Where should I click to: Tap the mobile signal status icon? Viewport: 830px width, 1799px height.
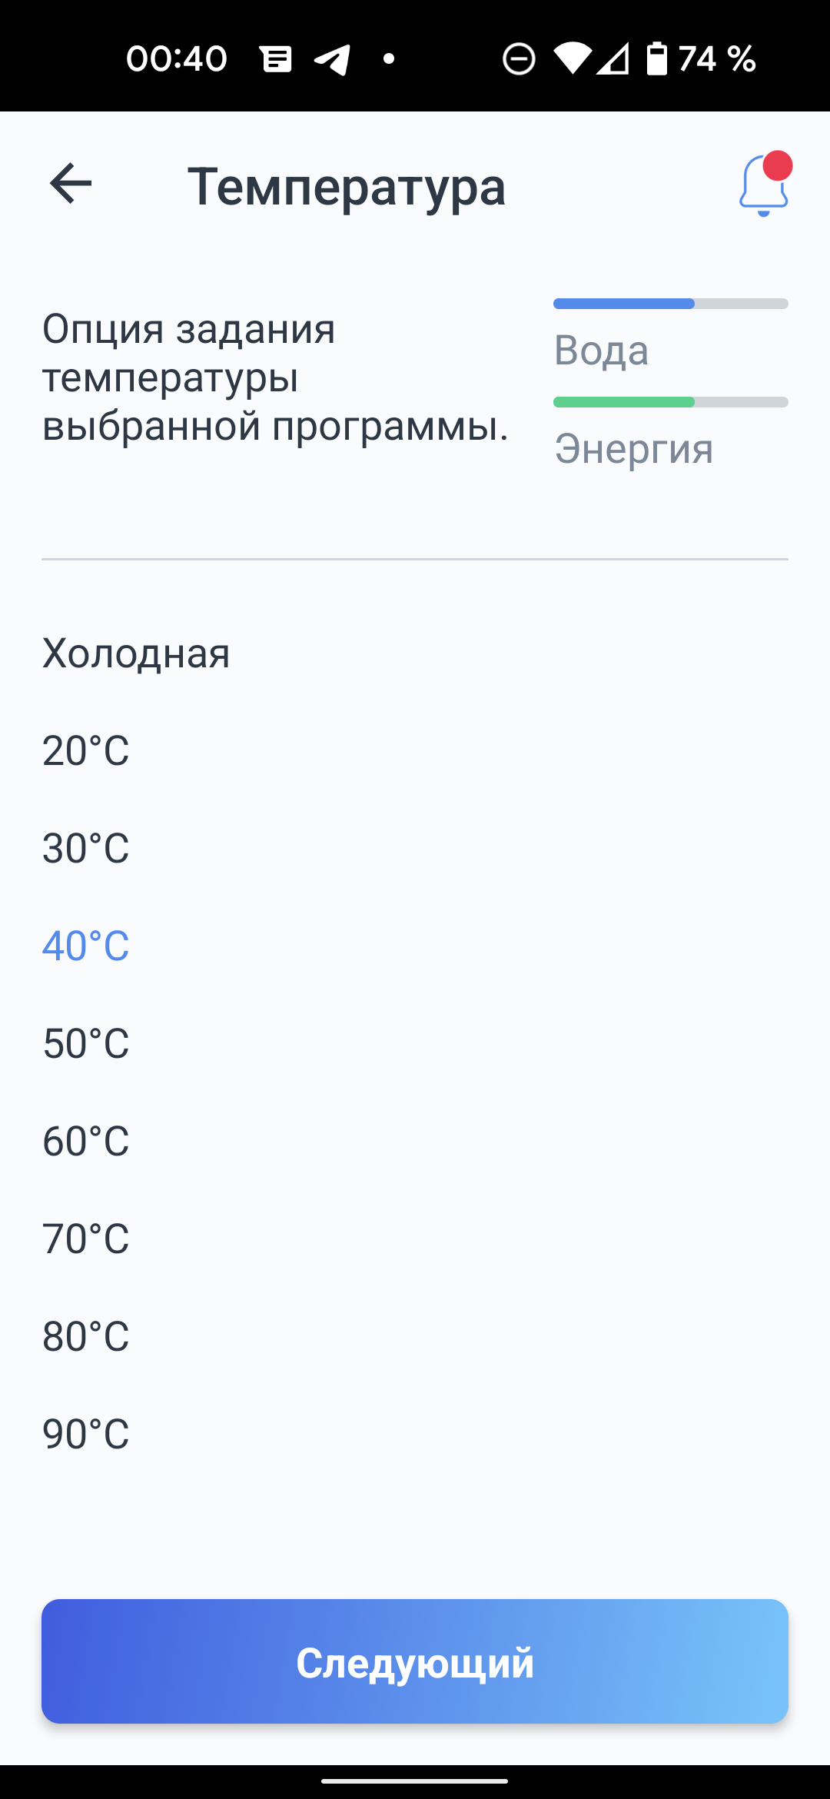pos(614,59)
